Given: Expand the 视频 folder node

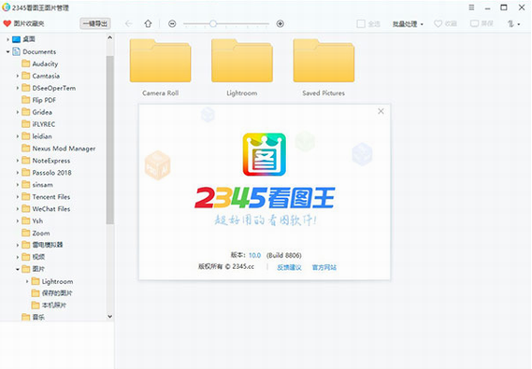Looking at the screenshot, I should pos(18,257).
